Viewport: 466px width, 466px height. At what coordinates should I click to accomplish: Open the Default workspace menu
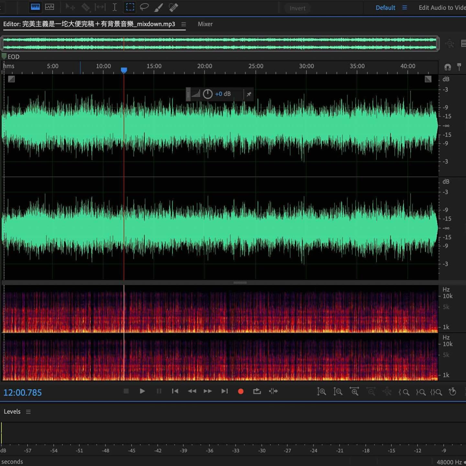(405, 7)
